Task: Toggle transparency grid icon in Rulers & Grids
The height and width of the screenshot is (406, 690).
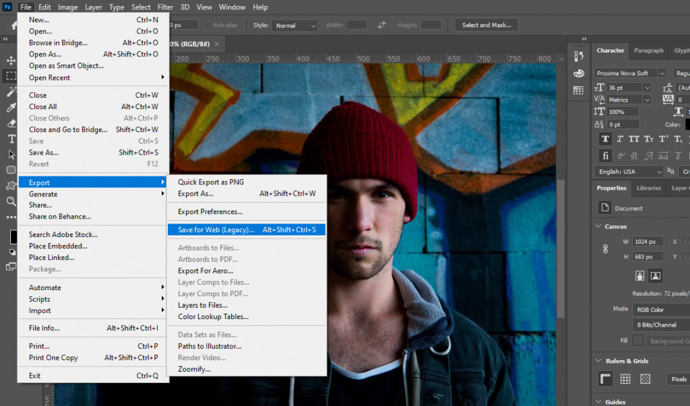Action: [645, 378]
